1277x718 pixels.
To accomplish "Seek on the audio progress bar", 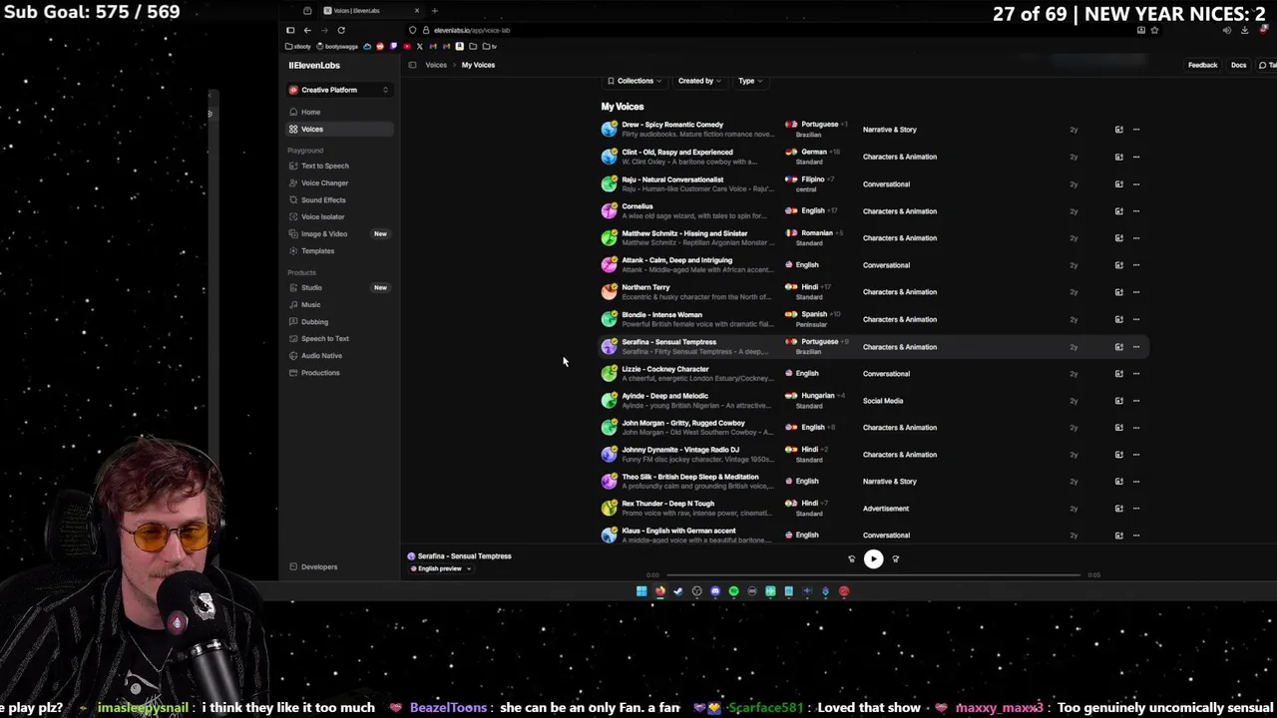I will (873, 575).
